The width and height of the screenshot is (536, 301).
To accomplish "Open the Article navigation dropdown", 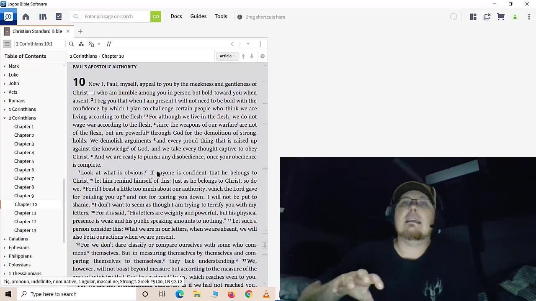I will 227,56.
